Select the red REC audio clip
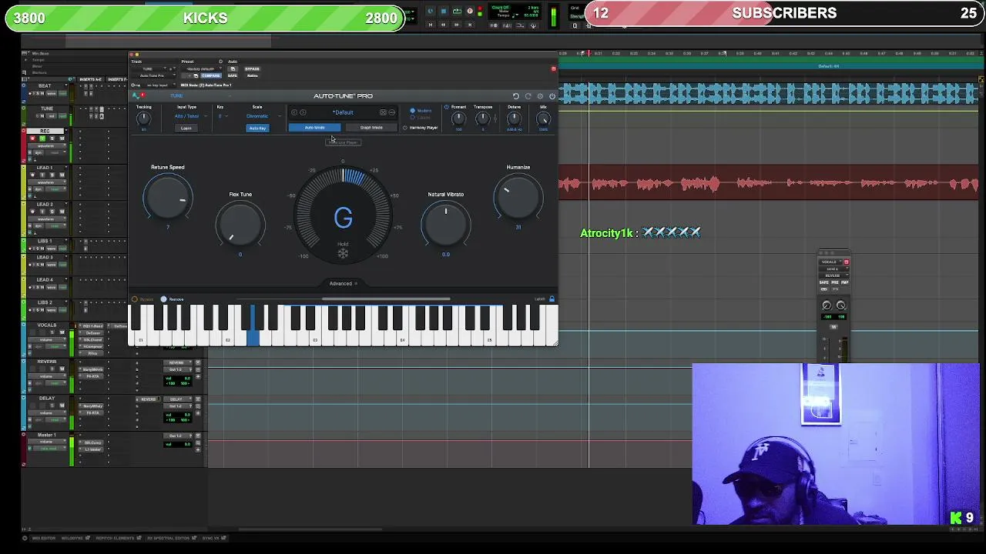This screenshot has height=554, width=986. [768, 184]
